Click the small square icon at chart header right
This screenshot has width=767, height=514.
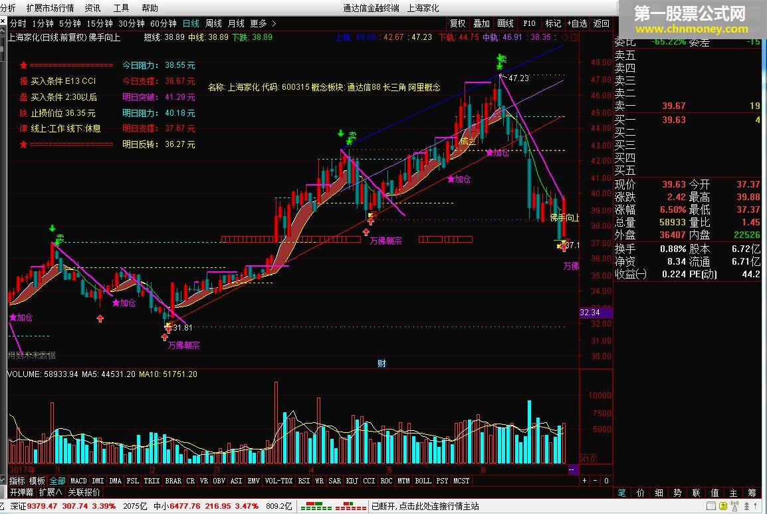pos(574,37)
